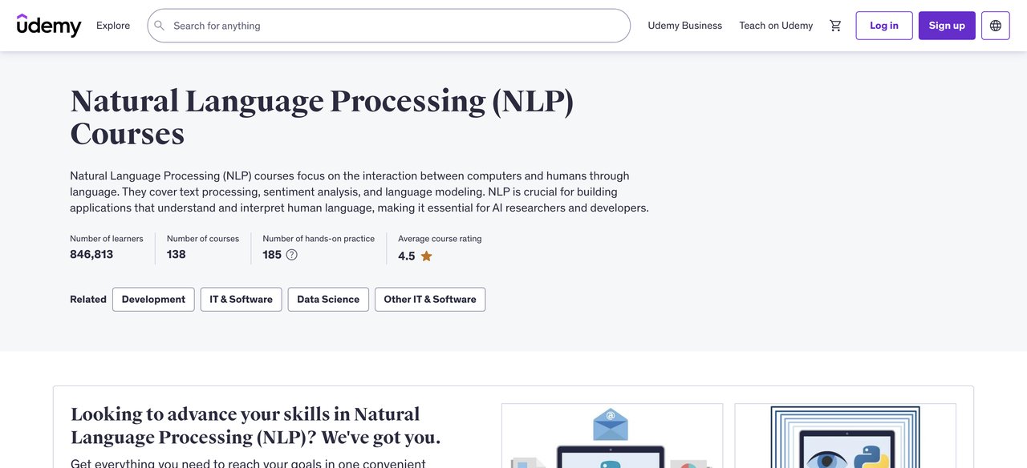Click the Natural Language Processing (NLP) Courses heading
Viewport: 1027px width, 468px height.
pos(322,117)
